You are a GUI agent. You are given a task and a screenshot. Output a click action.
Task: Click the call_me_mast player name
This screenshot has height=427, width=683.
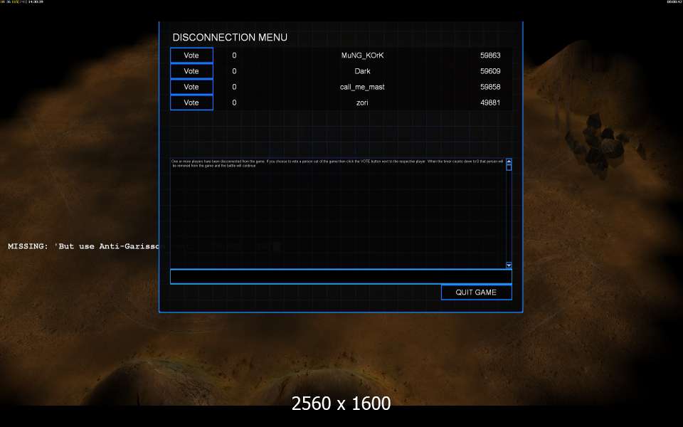(x=362, y=87)
